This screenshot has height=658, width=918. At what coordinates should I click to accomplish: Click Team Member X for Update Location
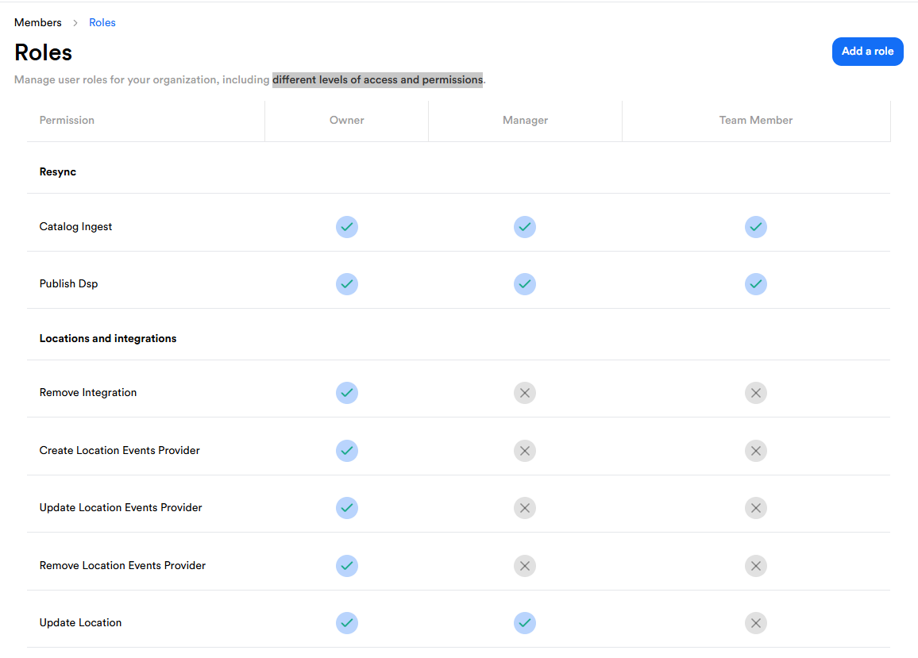[x=755, y=623]
